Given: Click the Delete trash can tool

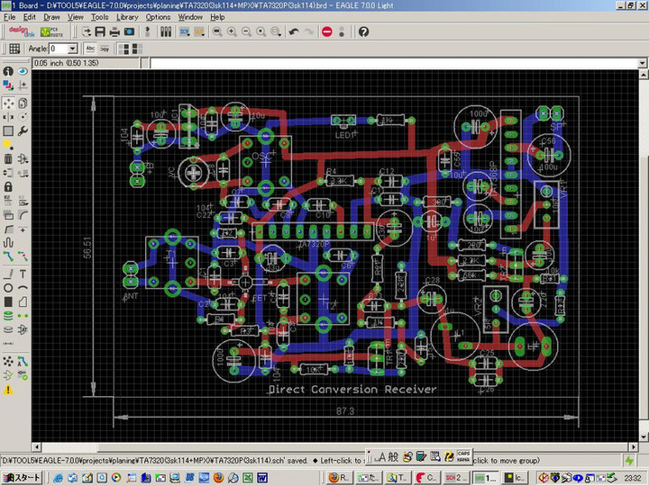Looking at the screenshot, I should [8, 158].
